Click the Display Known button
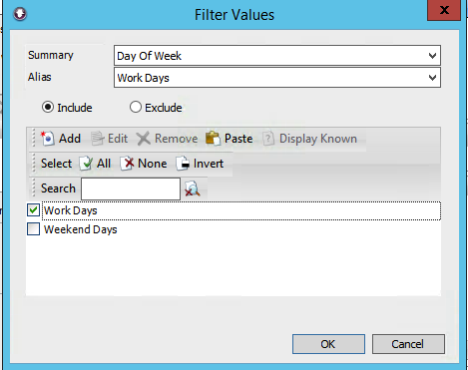The width and height of the screenshot is (468, 370). tap(310, 139)
